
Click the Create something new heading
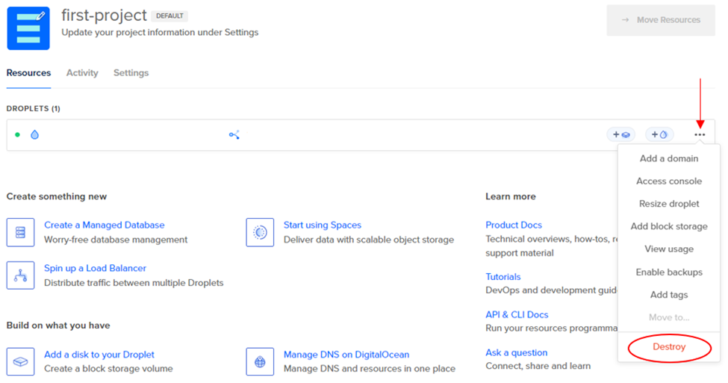click(x=57, y=196)
